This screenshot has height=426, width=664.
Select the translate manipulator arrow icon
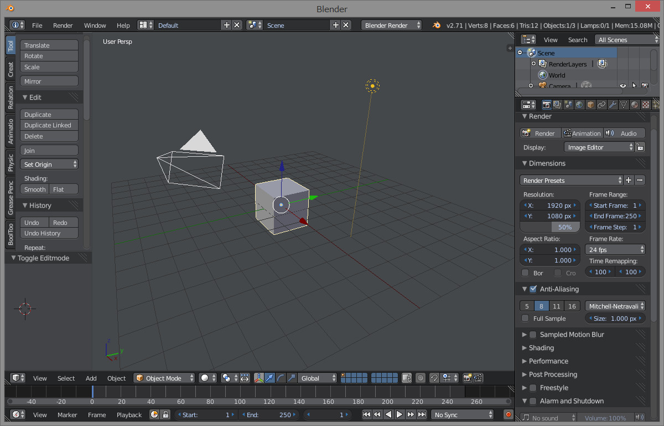pos(269,378)
